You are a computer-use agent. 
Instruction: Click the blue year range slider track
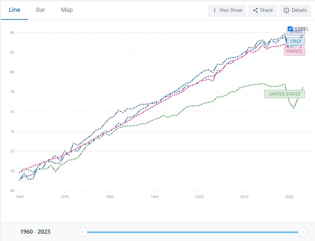click(x=192, y=232)
